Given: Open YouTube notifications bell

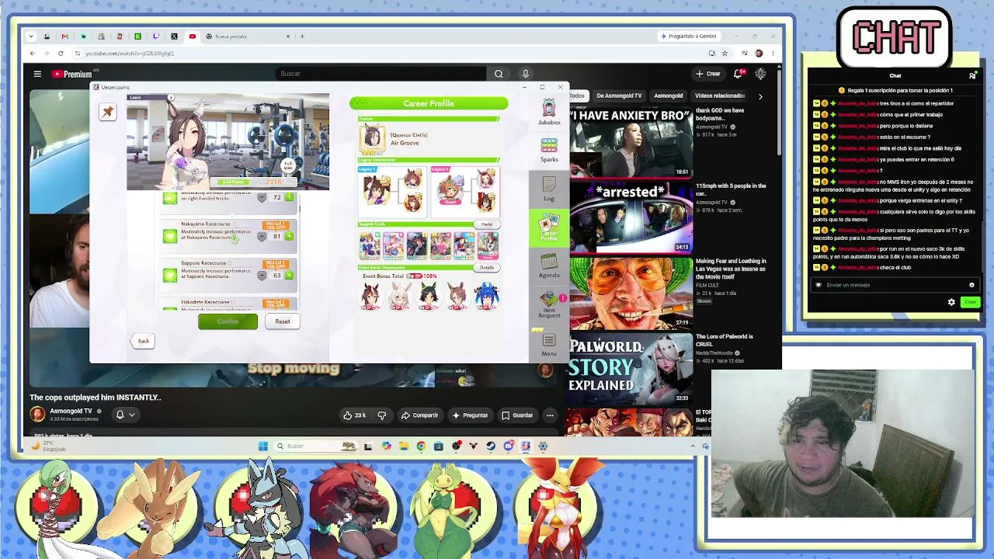Looking at the screenshot, I should tap(739, 74).
